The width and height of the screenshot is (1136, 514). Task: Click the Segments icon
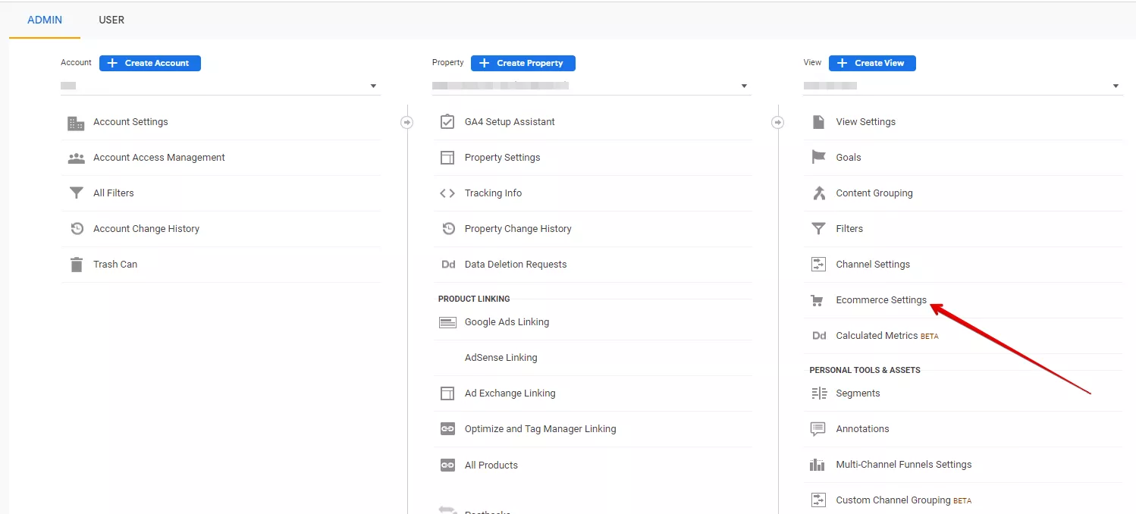819,393
